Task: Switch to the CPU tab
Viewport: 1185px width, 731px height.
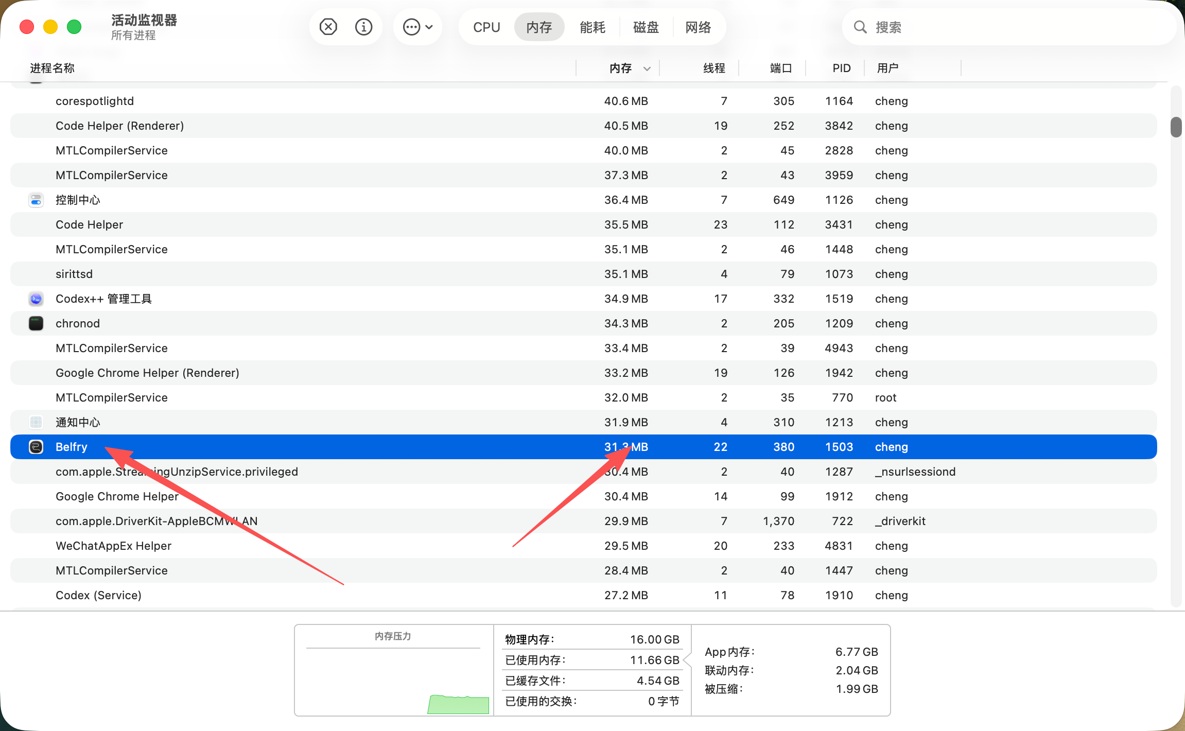Action: click(486, 27)
